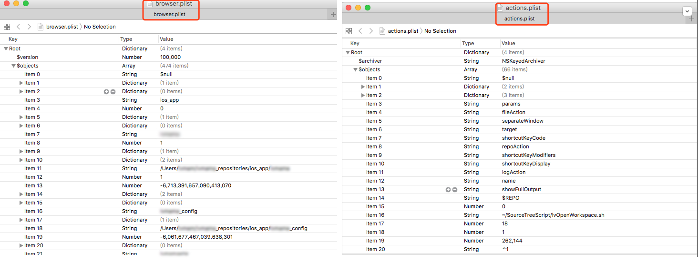Collapse Root in browser.plist
The image size is (698, 262).
(x=6, y=49)
